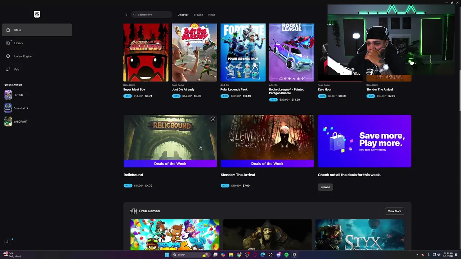Screen dimensions: 461x259
Task: Open the Windows Start menu
Action: tap(167, 255)
